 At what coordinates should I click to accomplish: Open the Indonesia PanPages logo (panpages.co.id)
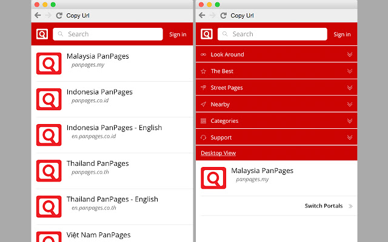coord(48,99)
